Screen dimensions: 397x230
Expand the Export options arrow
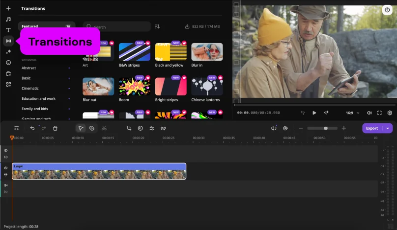click(x=388, y=128)
